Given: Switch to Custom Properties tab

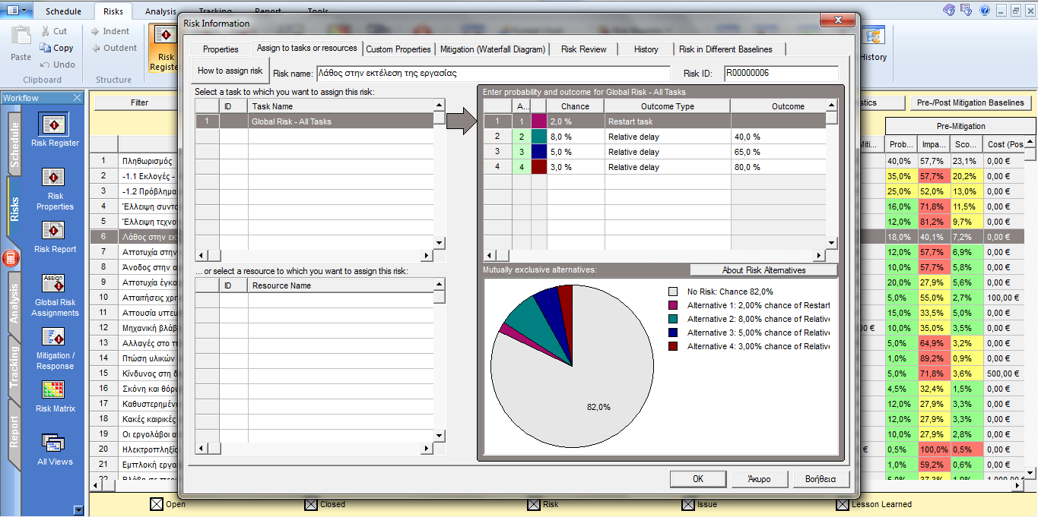Looking at the screenshot, I should (x=398, y=49).
